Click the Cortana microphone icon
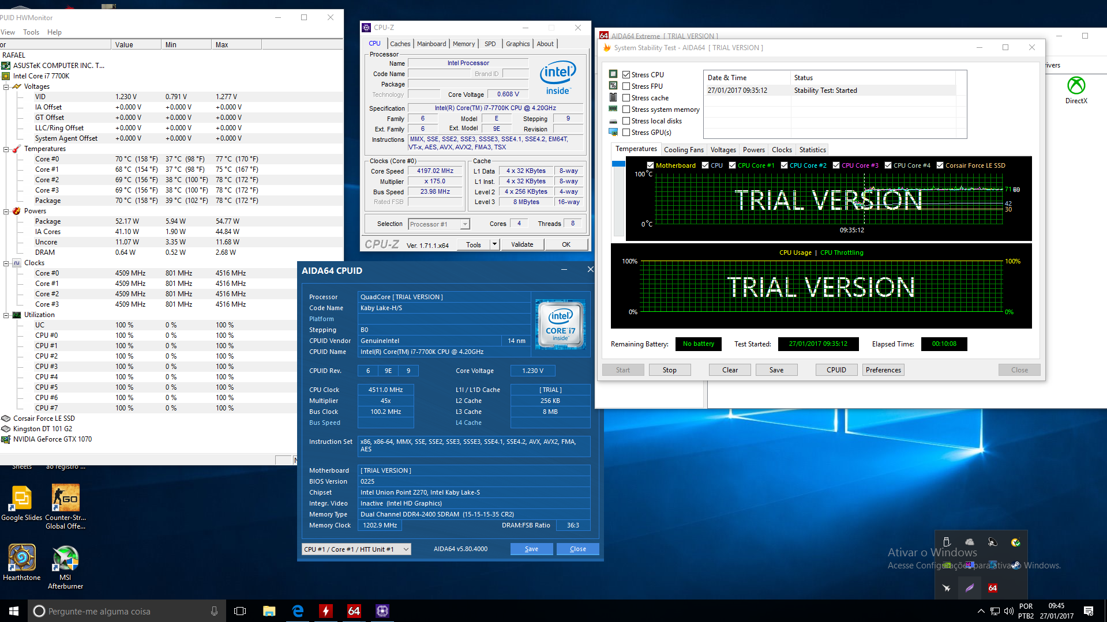Viewport: 1107px width, 622px height. click(214, 611)
